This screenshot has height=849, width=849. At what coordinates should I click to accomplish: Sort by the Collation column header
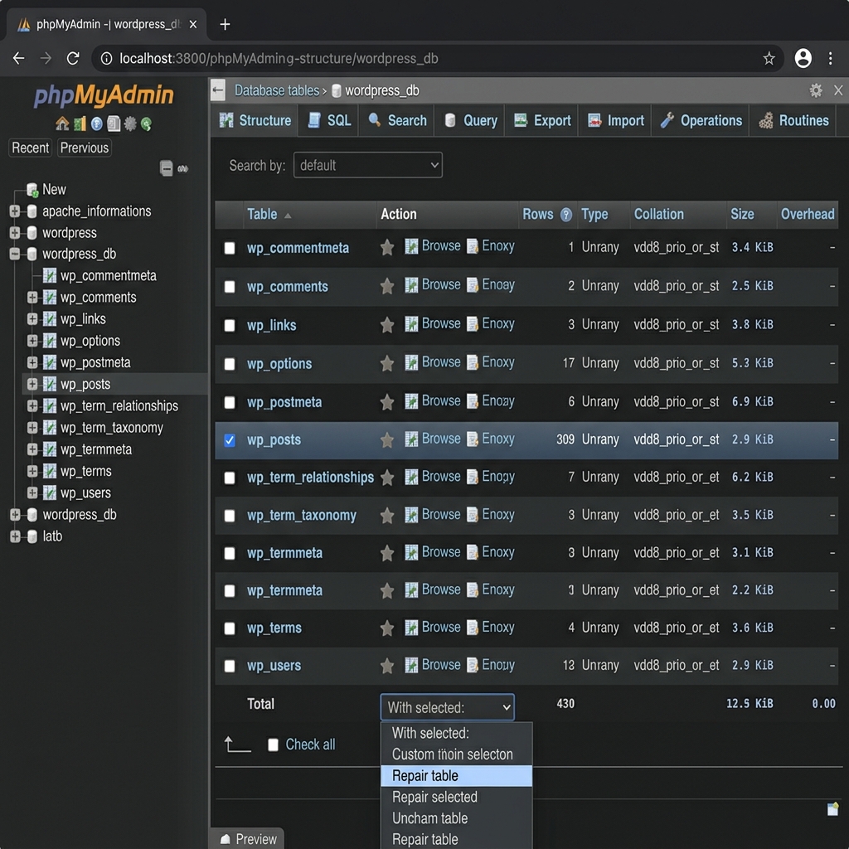pos(658,215)
